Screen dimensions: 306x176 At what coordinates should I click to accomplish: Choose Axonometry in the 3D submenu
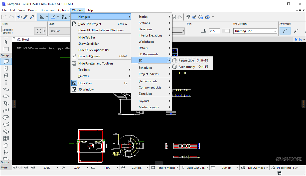[192, 67]
